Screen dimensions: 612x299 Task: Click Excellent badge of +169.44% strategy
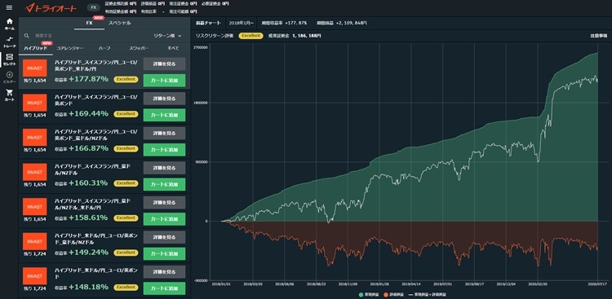pos(126,114)
